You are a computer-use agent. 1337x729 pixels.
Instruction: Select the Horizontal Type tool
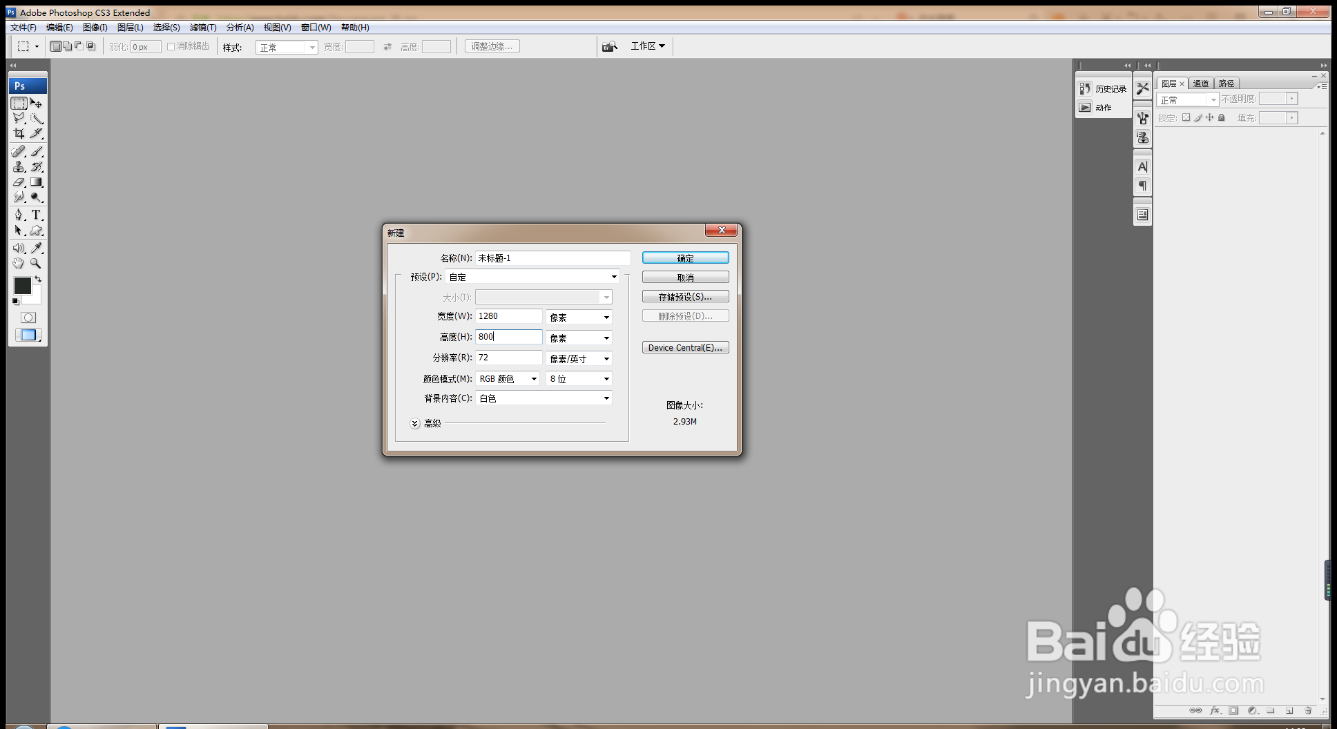point(37,215)
